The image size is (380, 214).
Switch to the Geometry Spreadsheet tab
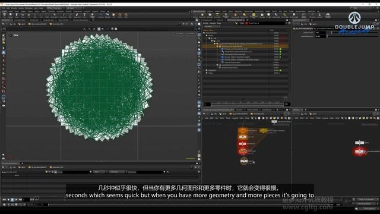pos(80,20)
